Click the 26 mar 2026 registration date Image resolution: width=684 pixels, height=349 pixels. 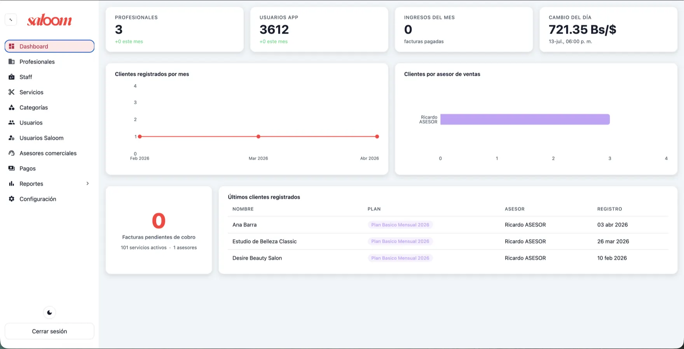pos(613,241)
